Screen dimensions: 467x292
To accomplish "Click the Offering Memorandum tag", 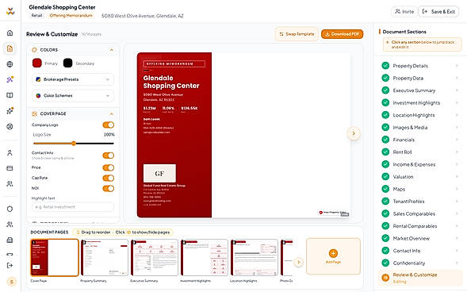I will coord(71,16).
